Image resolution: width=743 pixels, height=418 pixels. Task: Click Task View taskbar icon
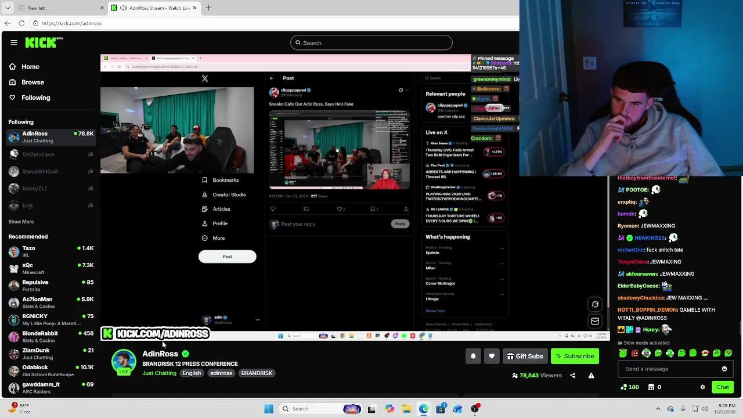[x=371, y=409]
